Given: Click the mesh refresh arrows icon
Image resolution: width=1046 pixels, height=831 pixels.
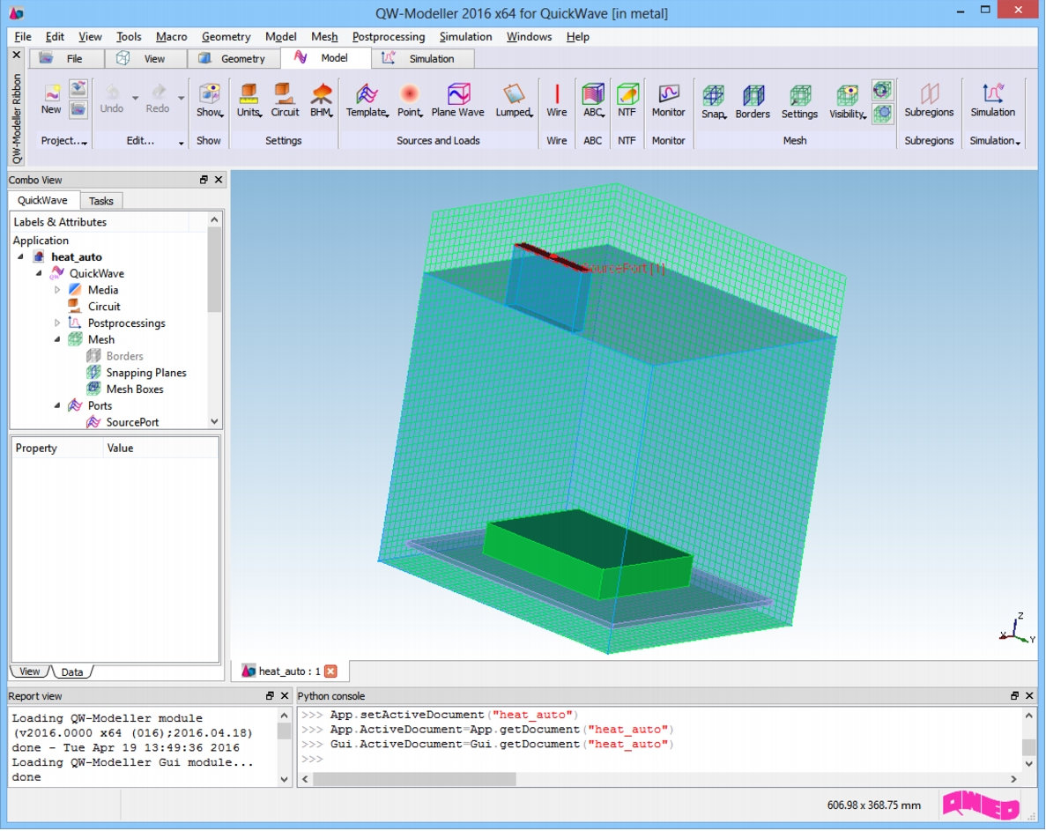Looking at the screenshot, I should point(882,90).
